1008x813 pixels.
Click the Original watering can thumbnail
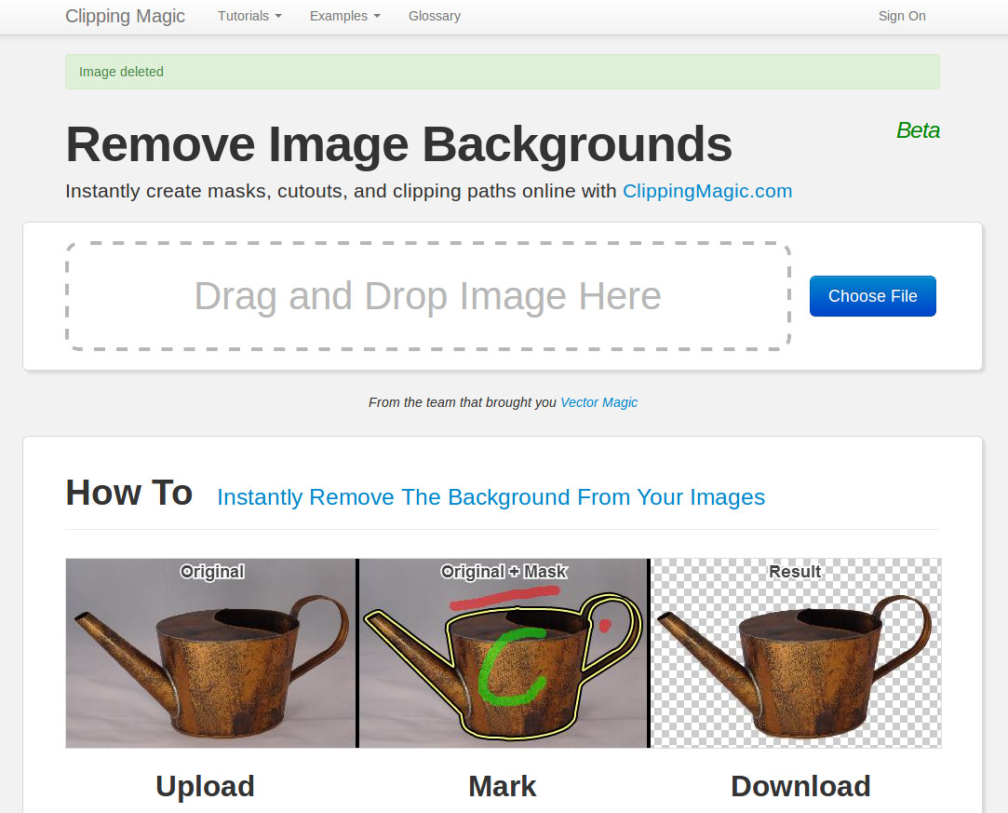coord(211,653)
